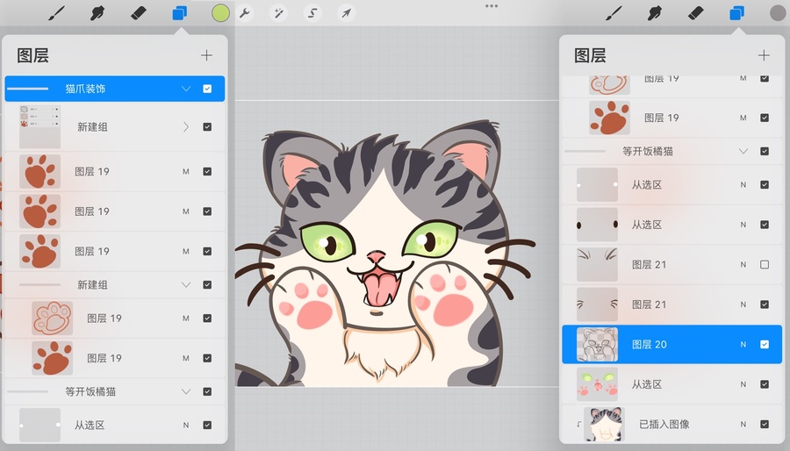The image size is (790, 451).
Task: Expand the collapsed 新建组 with the right-pointing chevron
Action: [x=186, y=127]
